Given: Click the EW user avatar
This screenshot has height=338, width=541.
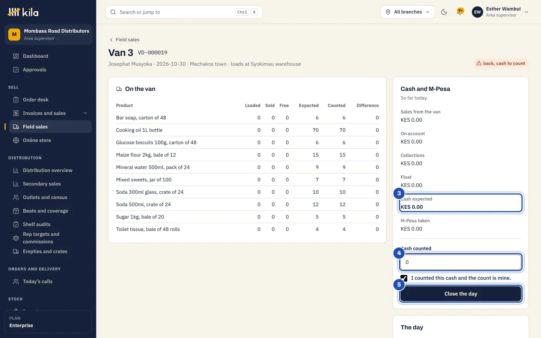Looking at the screenshot, I should (x=478, y=12).
